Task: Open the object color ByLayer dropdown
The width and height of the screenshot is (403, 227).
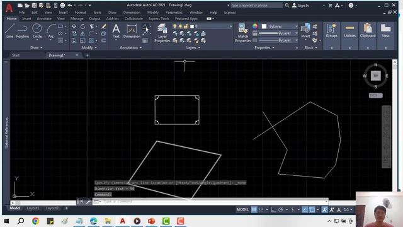Action: tap(296, 26)
